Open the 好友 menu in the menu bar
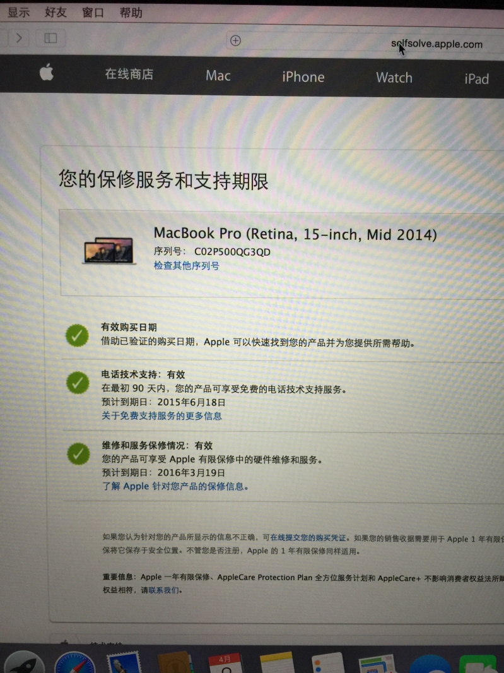Viewport: 504px width, 673px height. (56, 13)
